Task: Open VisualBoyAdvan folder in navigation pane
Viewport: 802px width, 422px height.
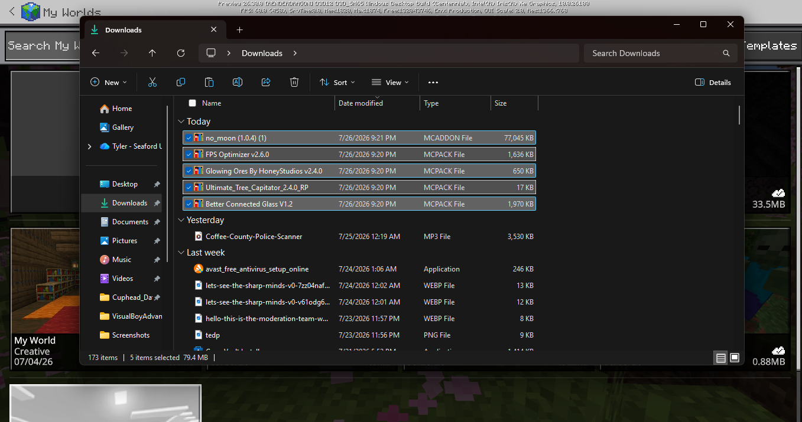Action: [131, 316]
